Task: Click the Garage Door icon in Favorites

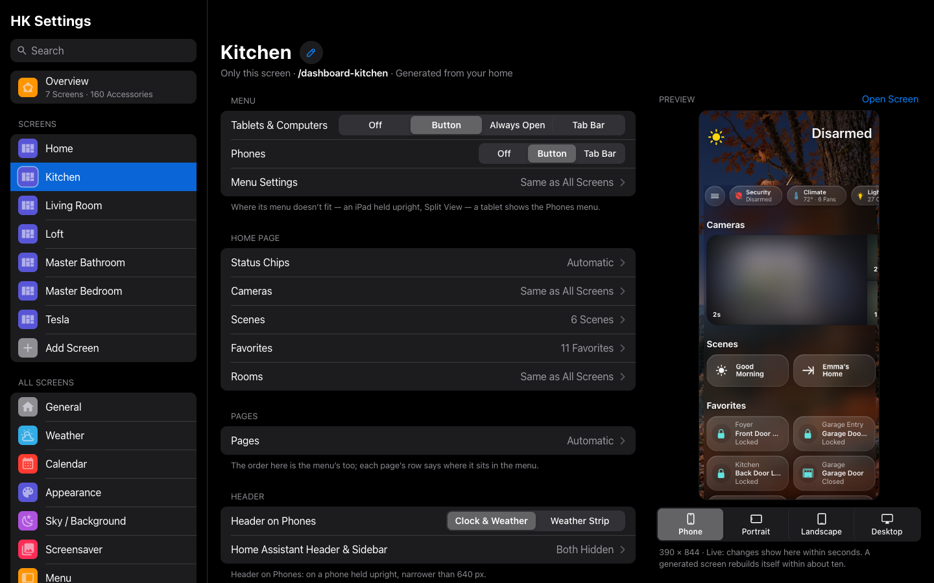Action: (808, 474)
